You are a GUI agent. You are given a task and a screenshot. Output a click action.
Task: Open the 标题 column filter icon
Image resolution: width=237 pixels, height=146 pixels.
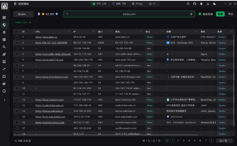(196, 32)
